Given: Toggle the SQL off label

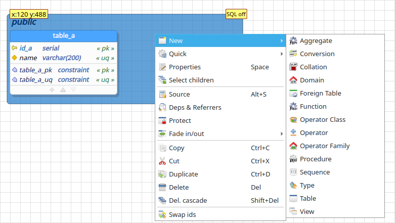Looking at the screenshot, I should point(236,14).
